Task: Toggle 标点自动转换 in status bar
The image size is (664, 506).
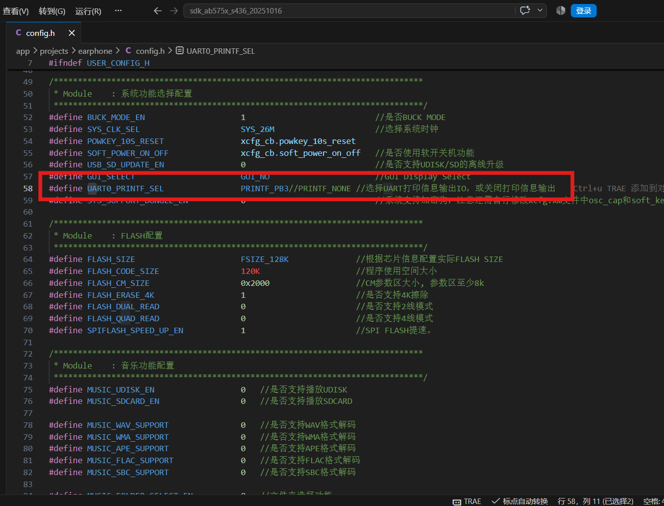Action: pos(520,501)
